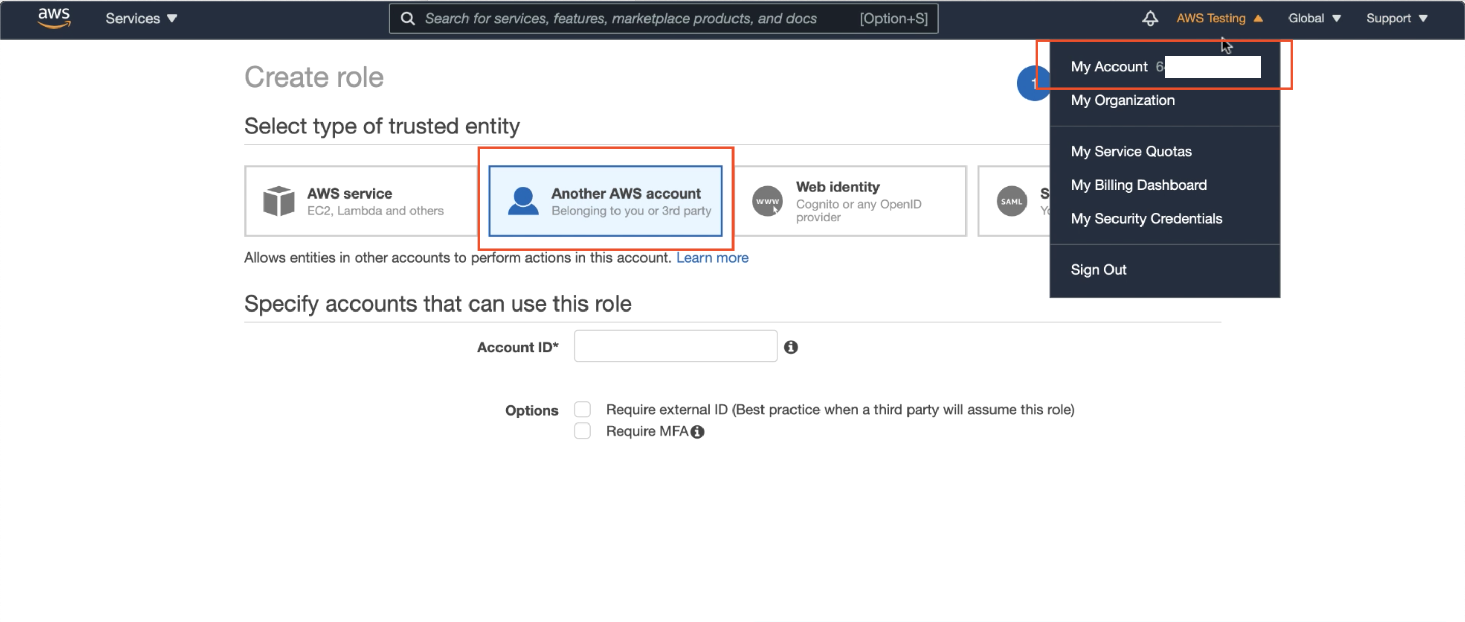Click the Account ID info icon
Viewport: 1465px width, 622px height.
(x=790, y=347)
